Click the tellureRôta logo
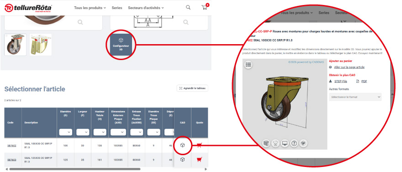The width and height of the screenshot is (402, 172). point(28,8)
